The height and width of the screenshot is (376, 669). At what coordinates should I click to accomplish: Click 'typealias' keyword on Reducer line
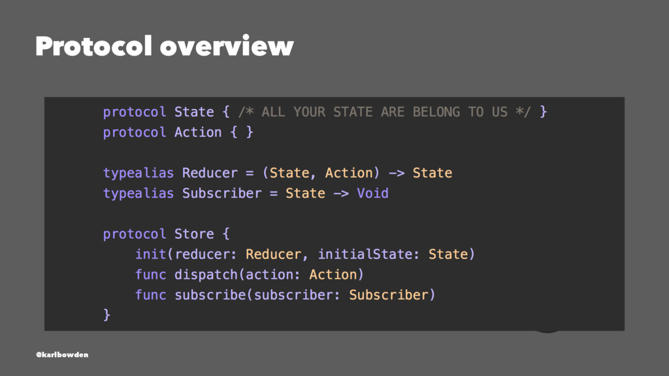pos(139,173)
